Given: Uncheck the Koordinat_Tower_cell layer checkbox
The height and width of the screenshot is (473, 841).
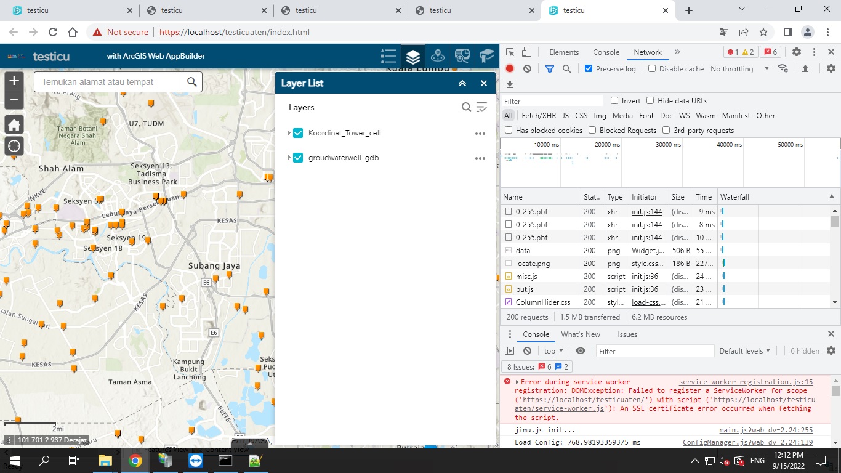Looking at the screenshot, I should (298, 133).
